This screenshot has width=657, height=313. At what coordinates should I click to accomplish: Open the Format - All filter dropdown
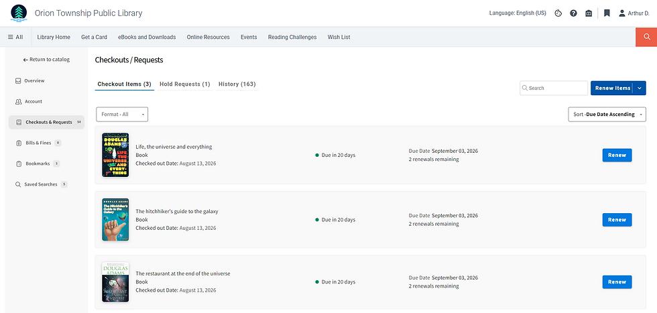click(122, 115)
